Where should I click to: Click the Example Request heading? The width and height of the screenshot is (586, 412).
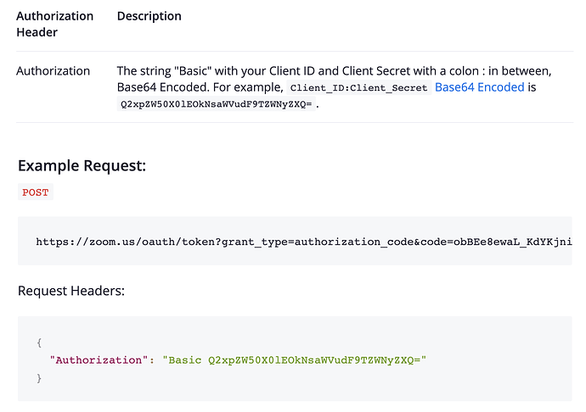click(x=82, y=165)
